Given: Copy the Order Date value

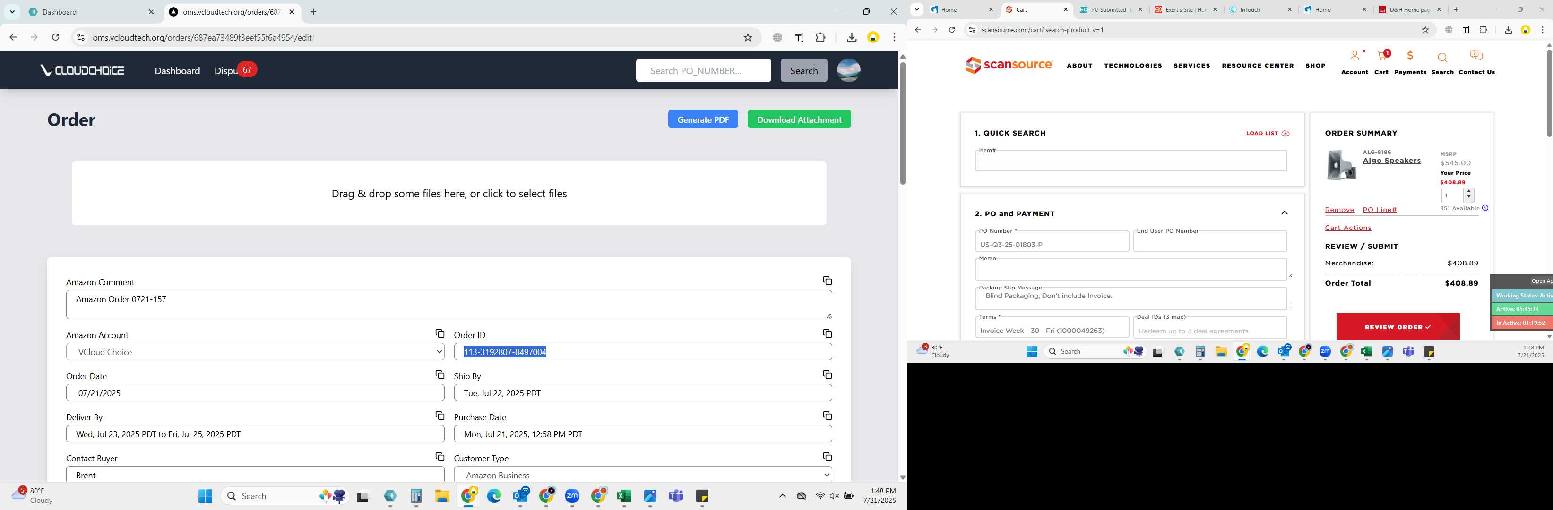Looking at the screenshot, I should click(x=440, y=374).
